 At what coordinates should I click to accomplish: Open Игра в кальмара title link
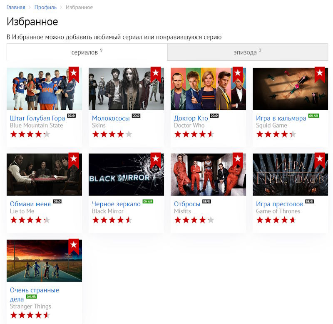281,118
